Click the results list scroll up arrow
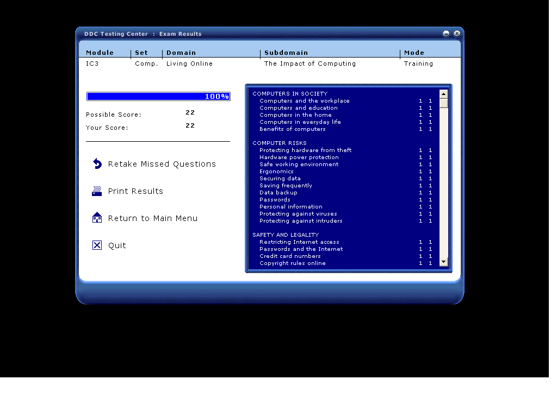The height and width of the screenshot is (417, 557). pyautogui.click(x=443, y=94)
